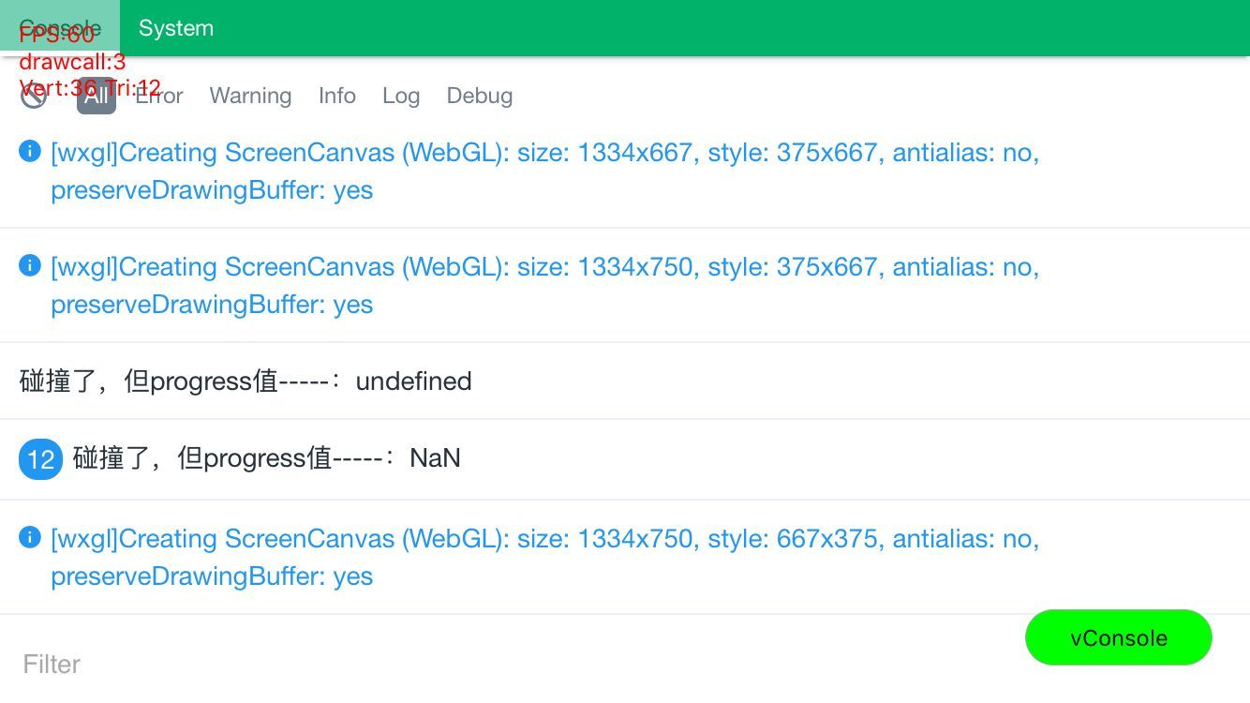Select the log line ending in NaN
Image resolution: width=1250 pixels, height=703 pixels.
[267, 458]
